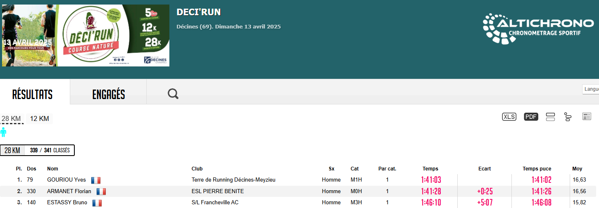Click average speed 16,63
This screenshot has width=599, height=208.
tap(579, 180)
